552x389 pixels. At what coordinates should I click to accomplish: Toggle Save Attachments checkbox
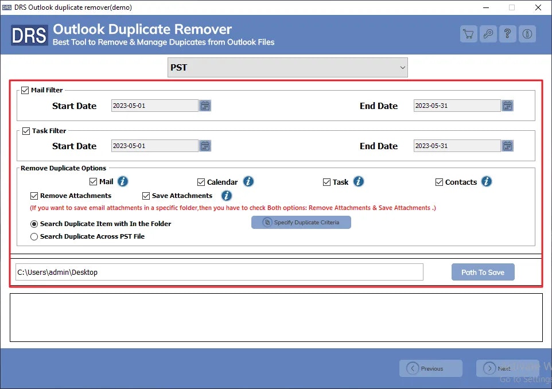pyautogui.click(x=146, y=196)
